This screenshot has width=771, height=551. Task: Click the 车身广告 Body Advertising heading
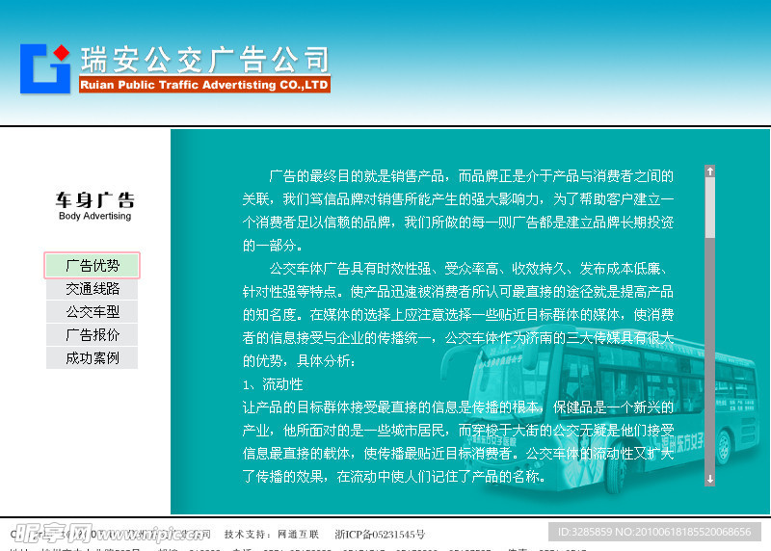tap(94, 206)
